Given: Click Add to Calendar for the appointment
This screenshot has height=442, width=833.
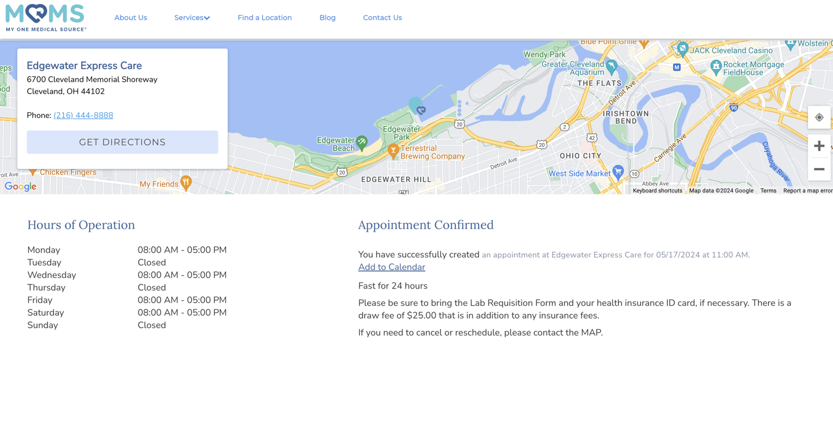Looking at the screenshot, I should [x=391, y=266].
